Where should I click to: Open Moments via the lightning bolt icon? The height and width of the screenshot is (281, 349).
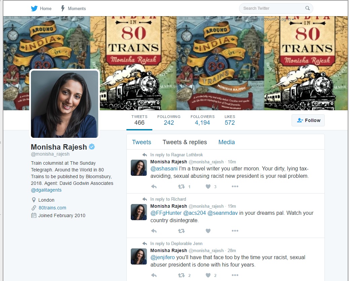63,8
